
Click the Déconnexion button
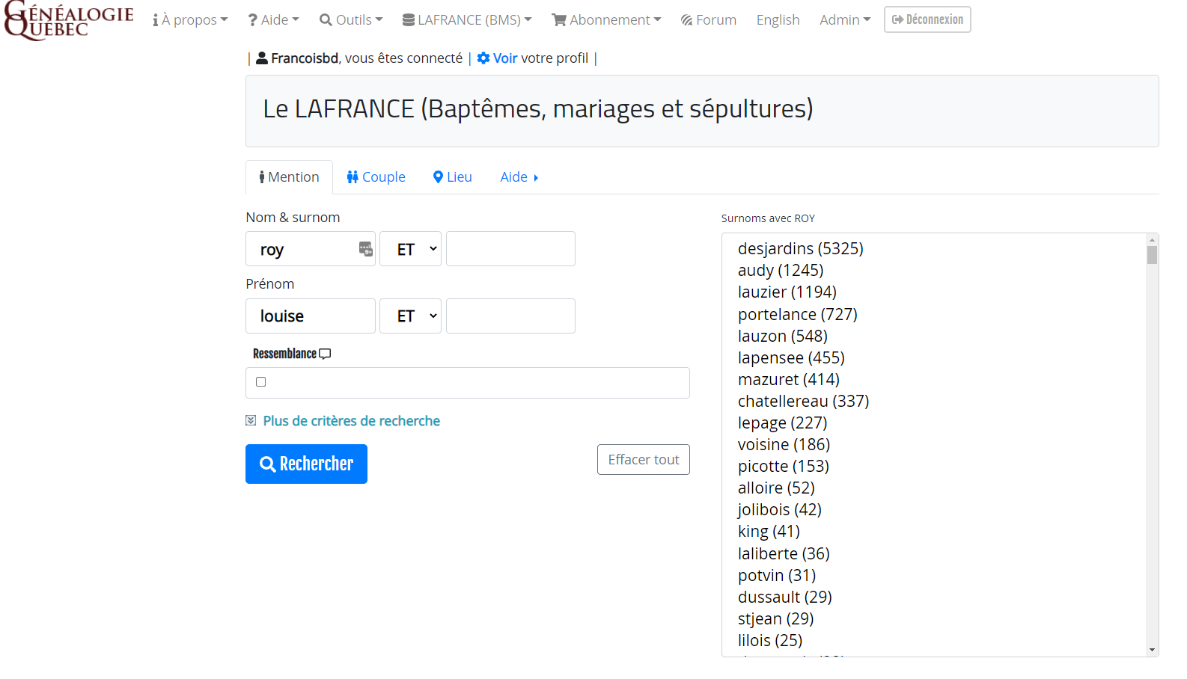927,19
